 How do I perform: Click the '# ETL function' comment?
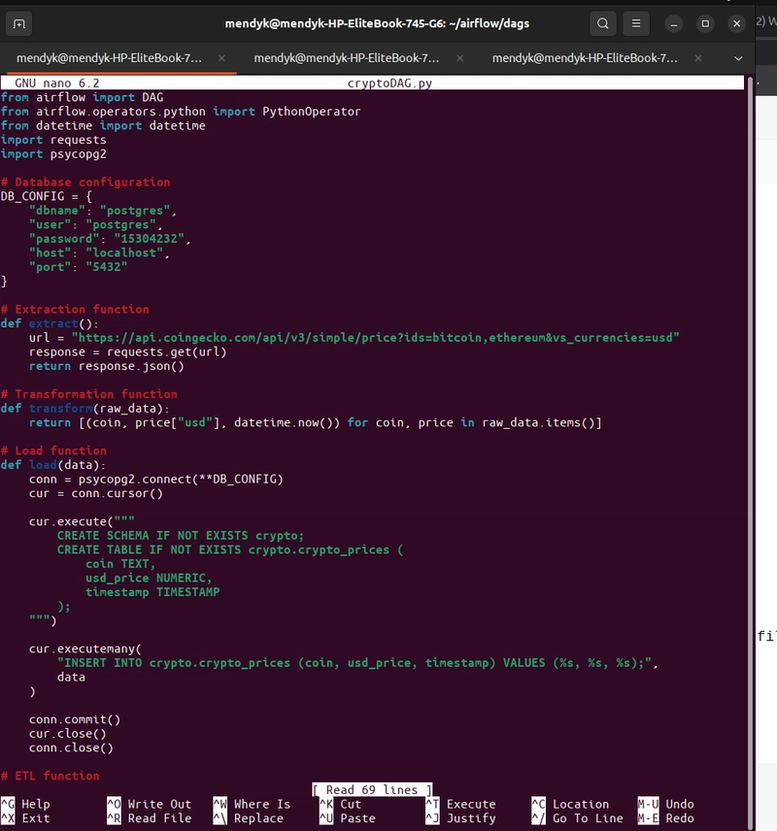[x=51, y=776]
